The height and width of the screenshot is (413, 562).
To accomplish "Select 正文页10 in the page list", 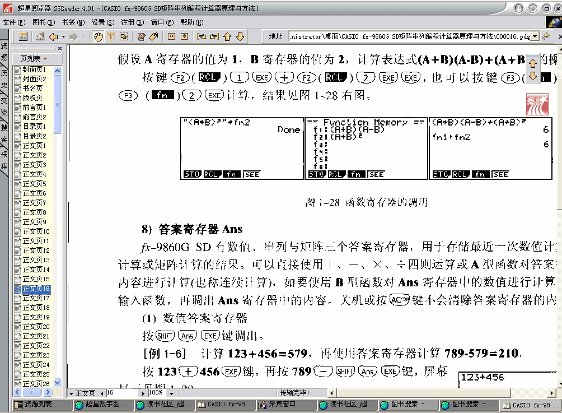I will pyautogui.click(x=36, y=231).
